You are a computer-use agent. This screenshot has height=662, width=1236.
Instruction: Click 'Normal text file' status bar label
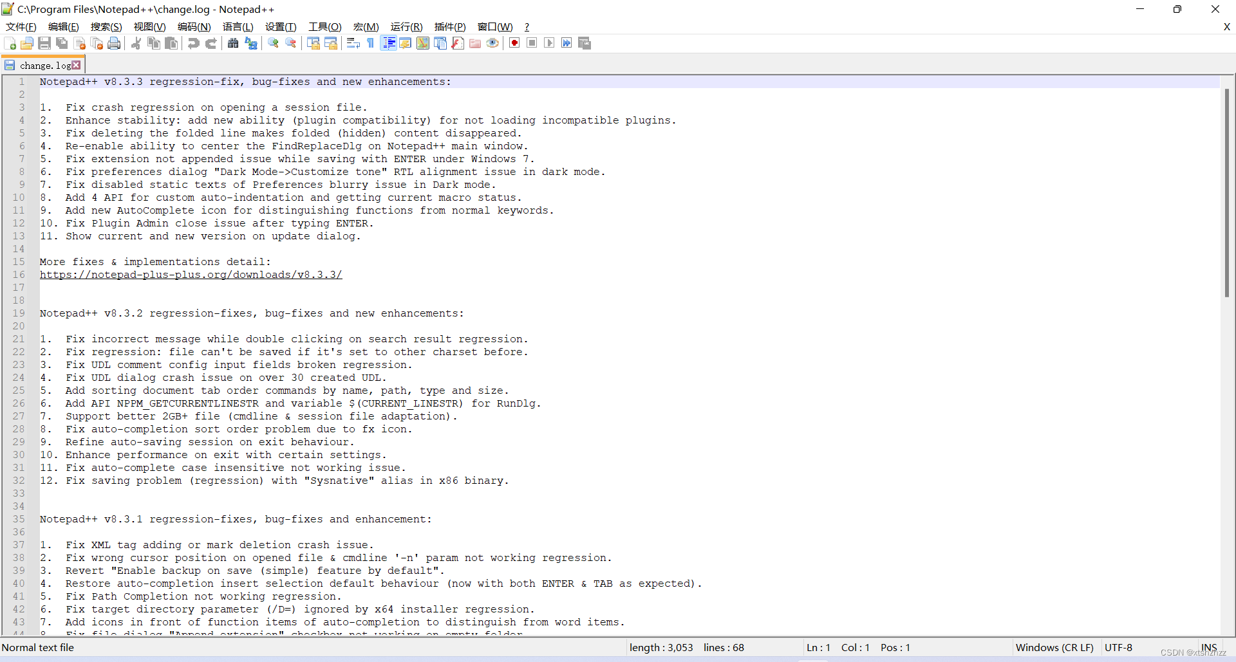pyautogui.click(x=38, y=647)
